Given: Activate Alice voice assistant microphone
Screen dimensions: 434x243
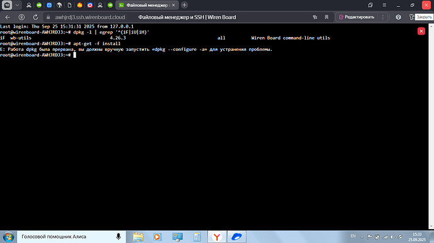Looking at the screenshot, I should click(118, 237).
